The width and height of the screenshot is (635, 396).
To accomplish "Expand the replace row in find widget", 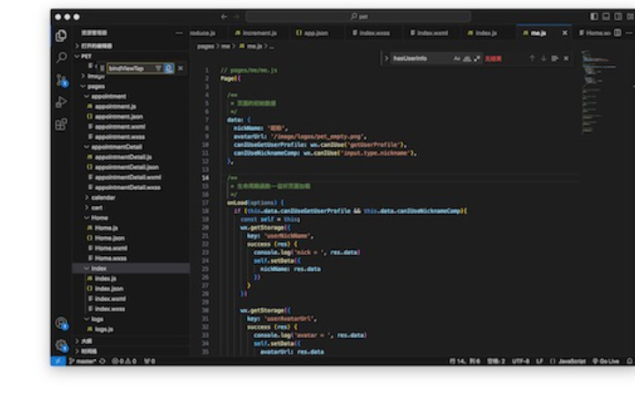I will (386, 59).
